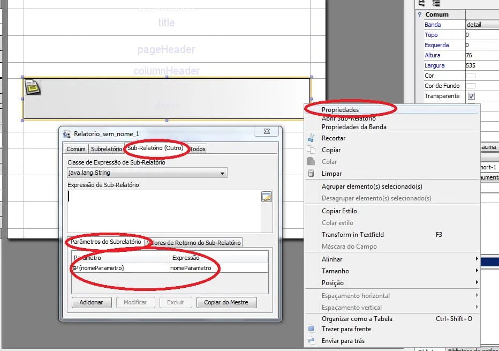Close the Relatorio_sem_nome_1 dialog
499x351 pixels.
pos(267,131)
